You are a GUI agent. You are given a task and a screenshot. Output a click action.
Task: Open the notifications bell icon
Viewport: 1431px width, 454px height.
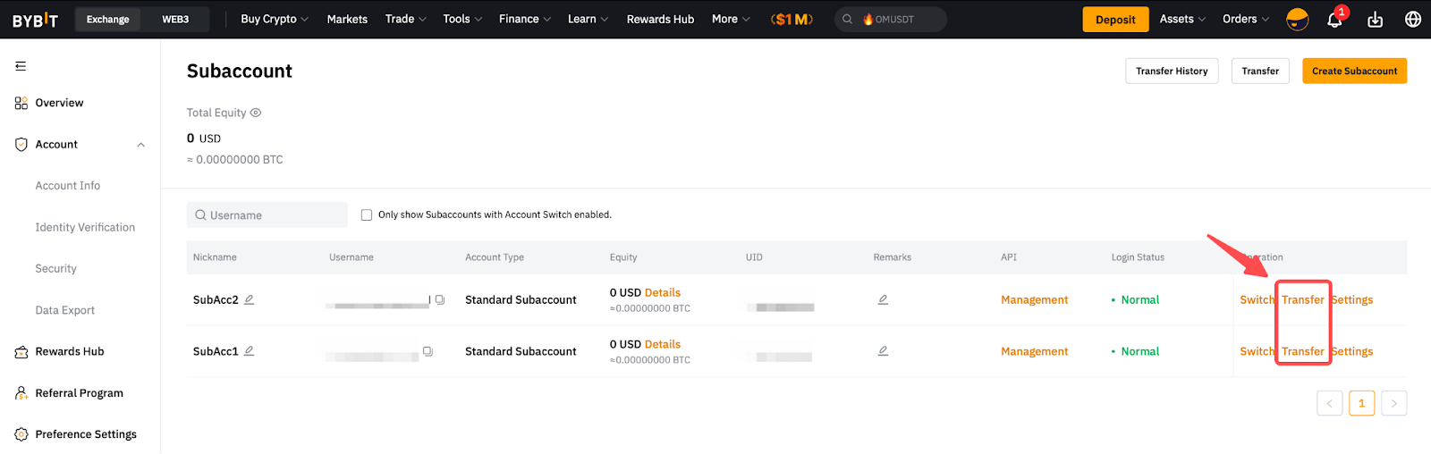pos(1334,20)
